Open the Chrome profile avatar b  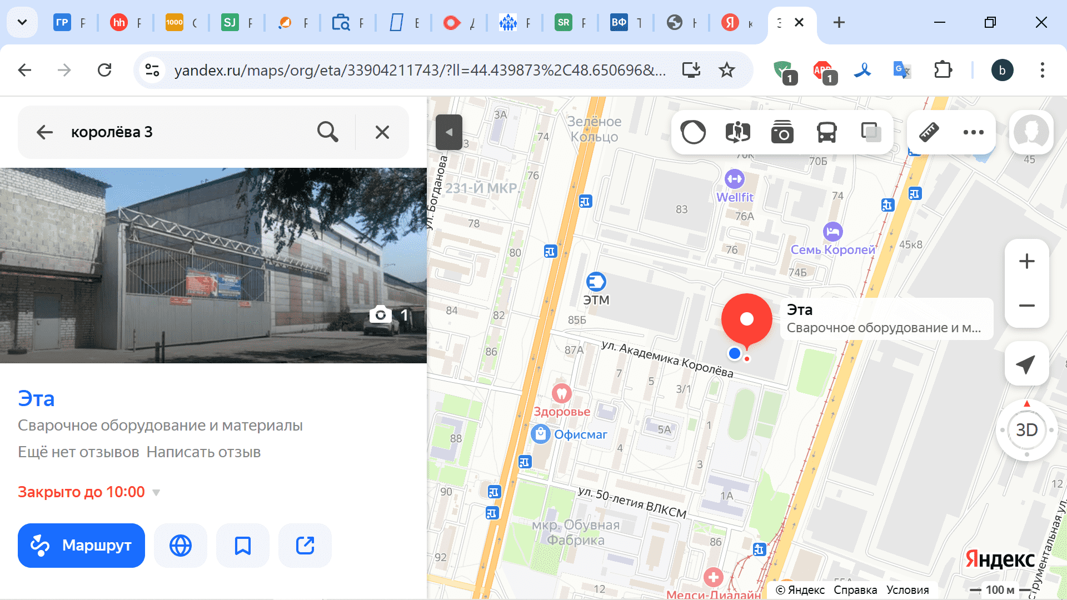pyautogui.click(x=1002, y=70)
